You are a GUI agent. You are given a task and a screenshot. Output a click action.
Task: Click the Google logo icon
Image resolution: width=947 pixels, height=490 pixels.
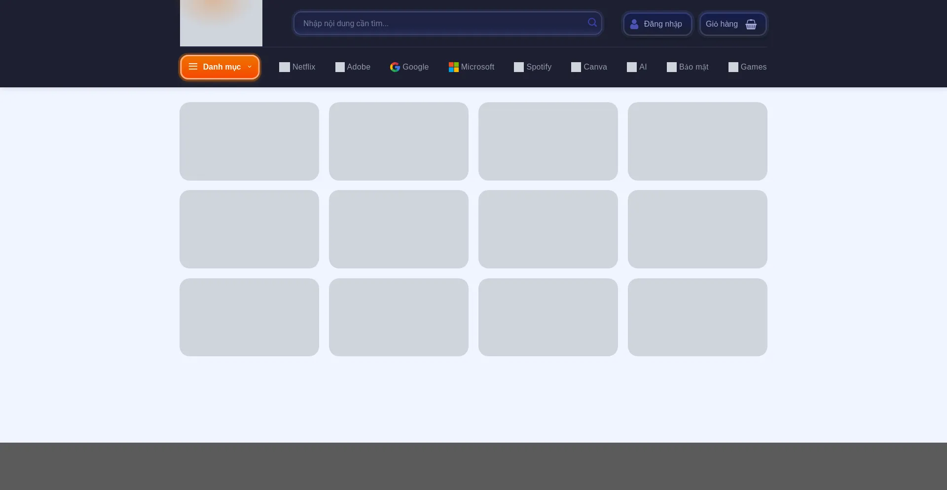(x=395, y=67)
